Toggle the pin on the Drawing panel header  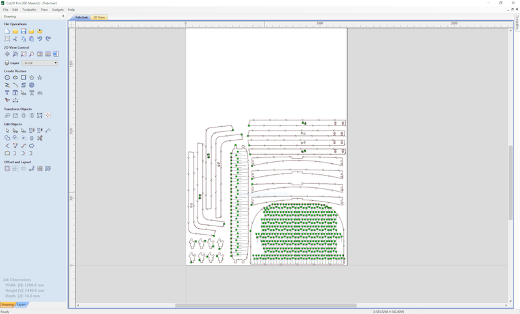(x=63, y=16)
